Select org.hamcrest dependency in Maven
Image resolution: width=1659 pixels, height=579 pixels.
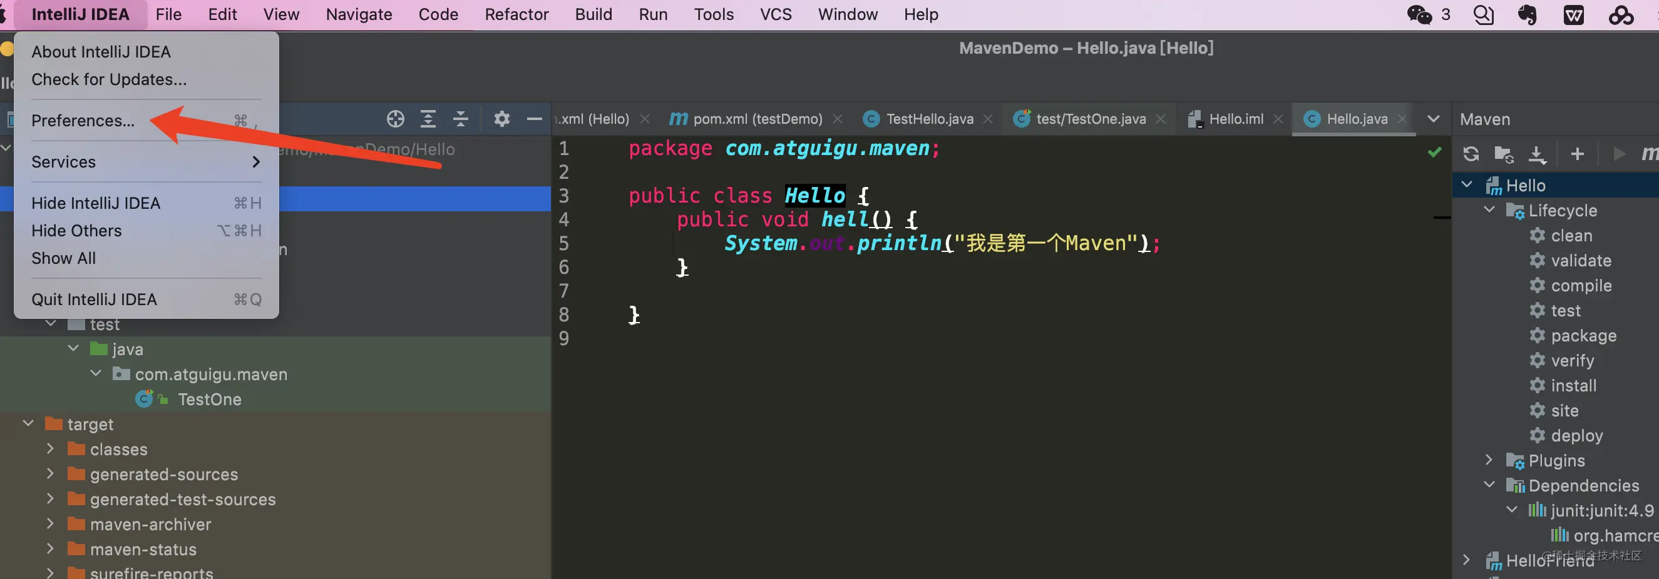[x=1604, y=535]
